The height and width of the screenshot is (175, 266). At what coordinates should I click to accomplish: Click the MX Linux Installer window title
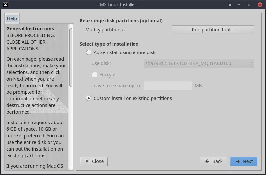tap(118, 5)
